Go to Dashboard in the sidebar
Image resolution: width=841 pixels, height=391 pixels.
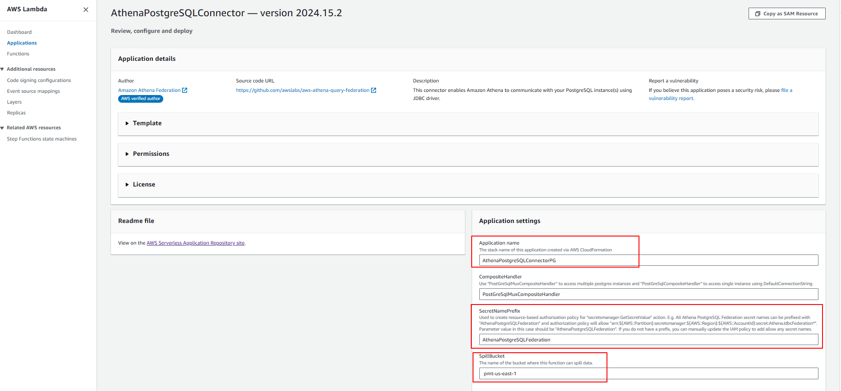(x=19, y=32)
